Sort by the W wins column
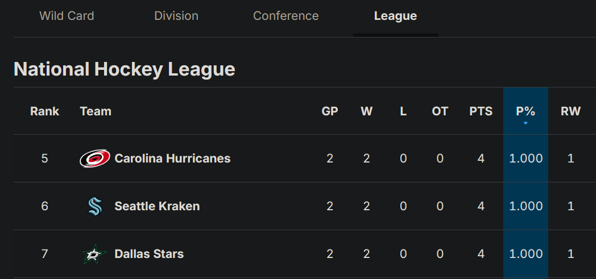 tap(366, 111)
